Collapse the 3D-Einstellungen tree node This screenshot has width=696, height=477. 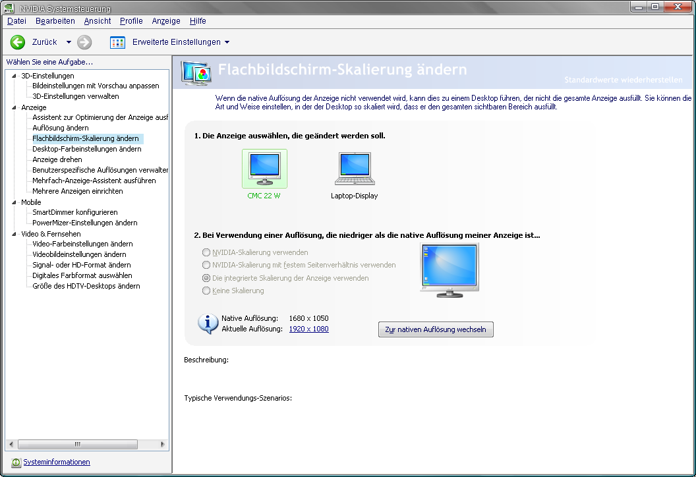[x=14, y=76]
